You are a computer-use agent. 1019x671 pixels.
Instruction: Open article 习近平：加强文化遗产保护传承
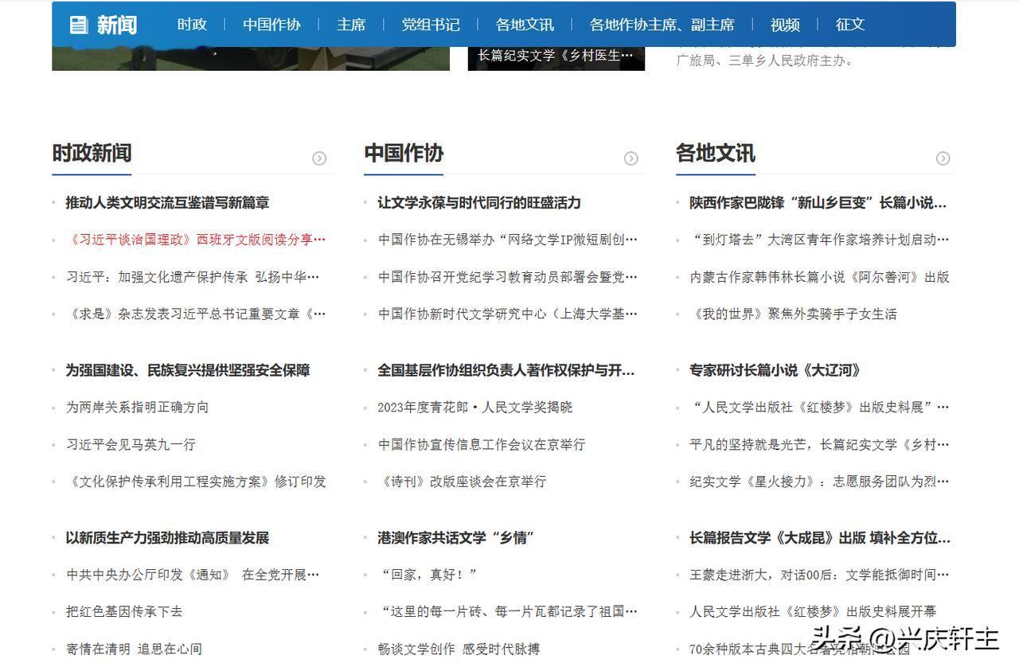(x=193, y=277)
